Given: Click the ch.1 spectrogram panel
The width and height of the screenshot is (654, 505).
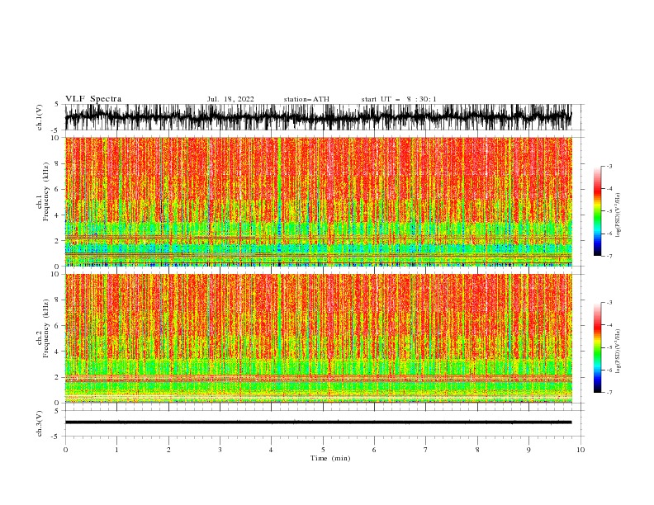Looking at the screenshot, I should 319,201.
